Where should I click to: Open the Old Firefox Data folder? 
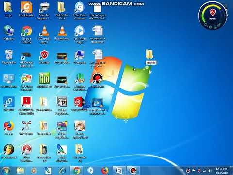pos(62,11)
